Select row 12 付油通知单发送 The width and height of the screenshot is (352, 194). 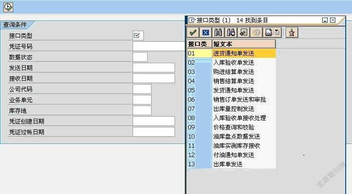232,155
